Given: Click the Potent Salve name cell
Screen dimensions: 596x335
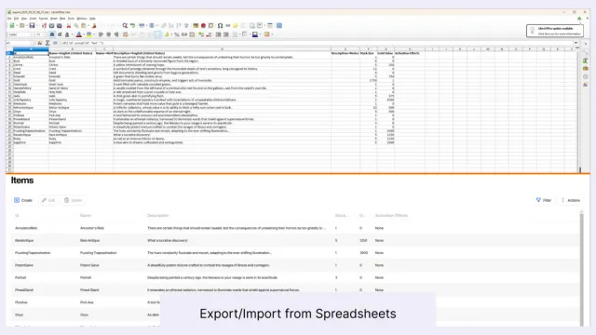Looking at the screenshot, I should tap(89, 265).
